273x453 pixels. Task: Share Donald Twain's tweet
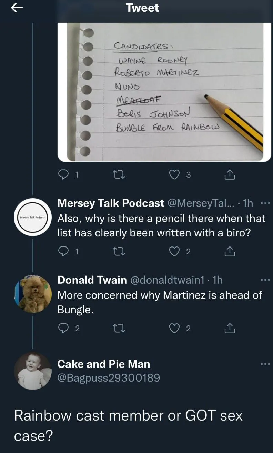230,329
